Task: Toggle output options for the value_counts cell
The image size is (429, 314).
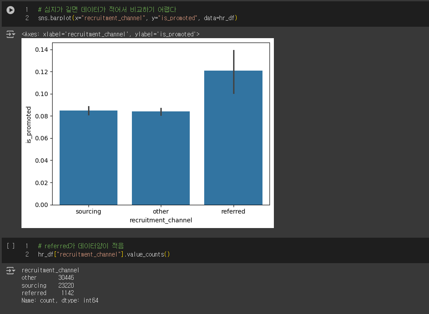Action: (11, 271)
